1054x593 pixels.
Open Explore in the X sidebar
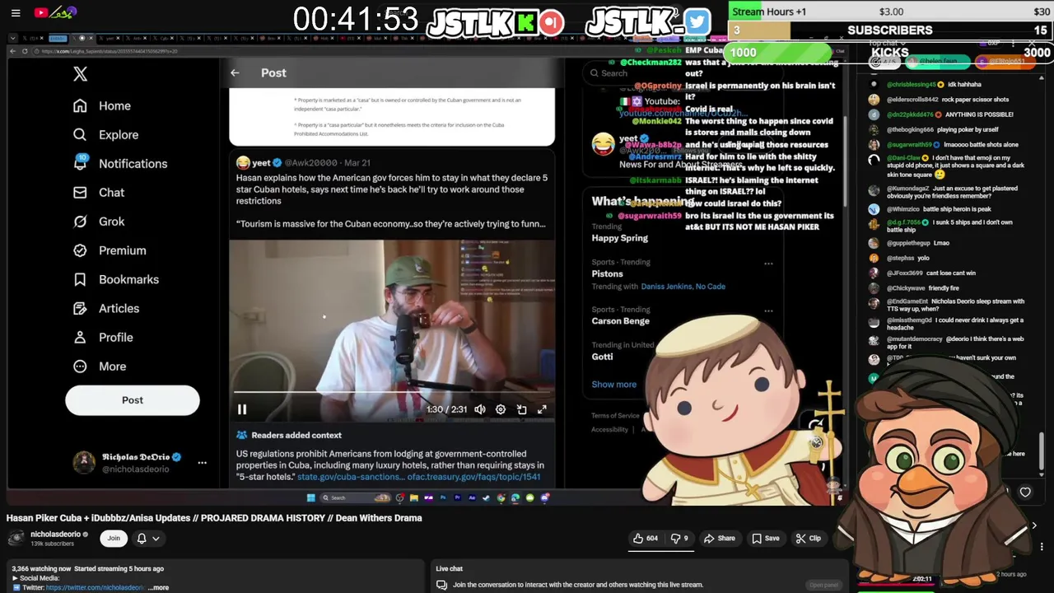pyautogui.click(x=105, y=134)
